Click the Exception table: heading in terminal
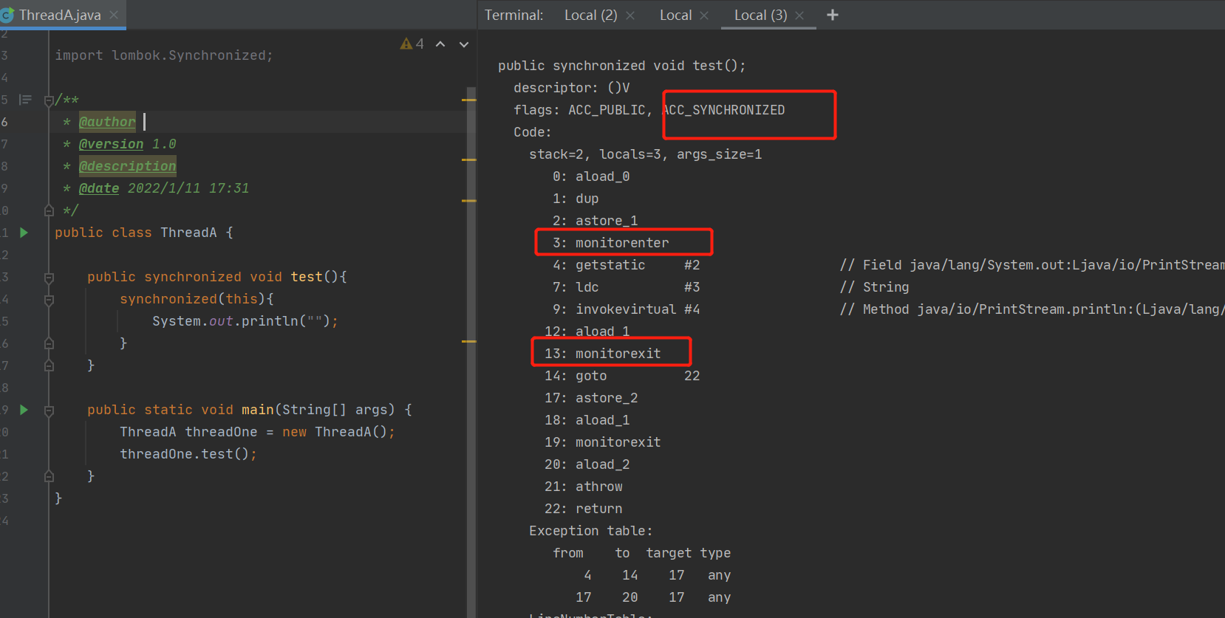 tap(591, 531)
